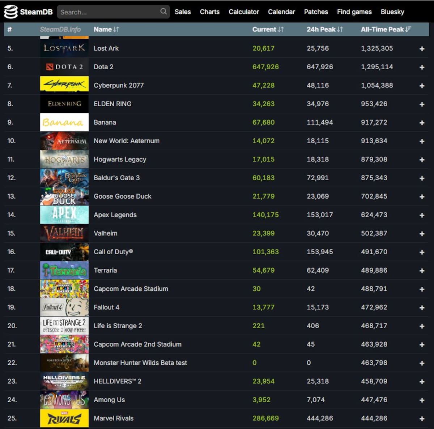Expand the Lost Ark row plus icon
The image size is (434, 429).
click(422, 49)
